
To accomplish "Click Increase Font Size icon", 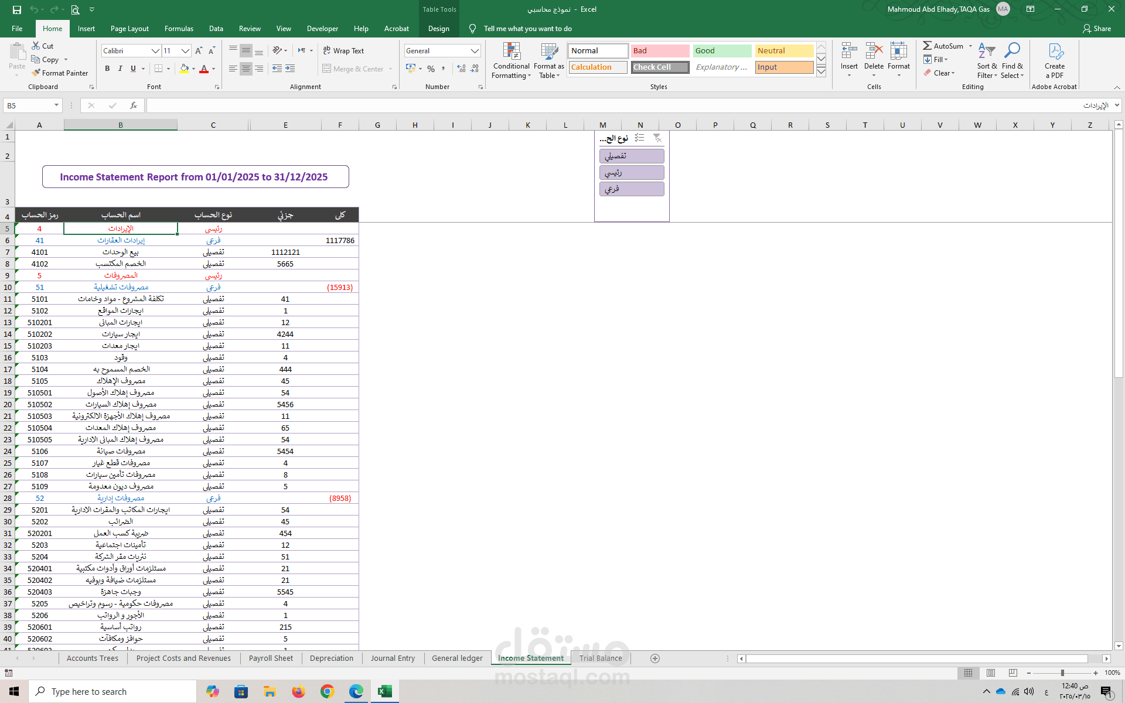I will (199, 51).
